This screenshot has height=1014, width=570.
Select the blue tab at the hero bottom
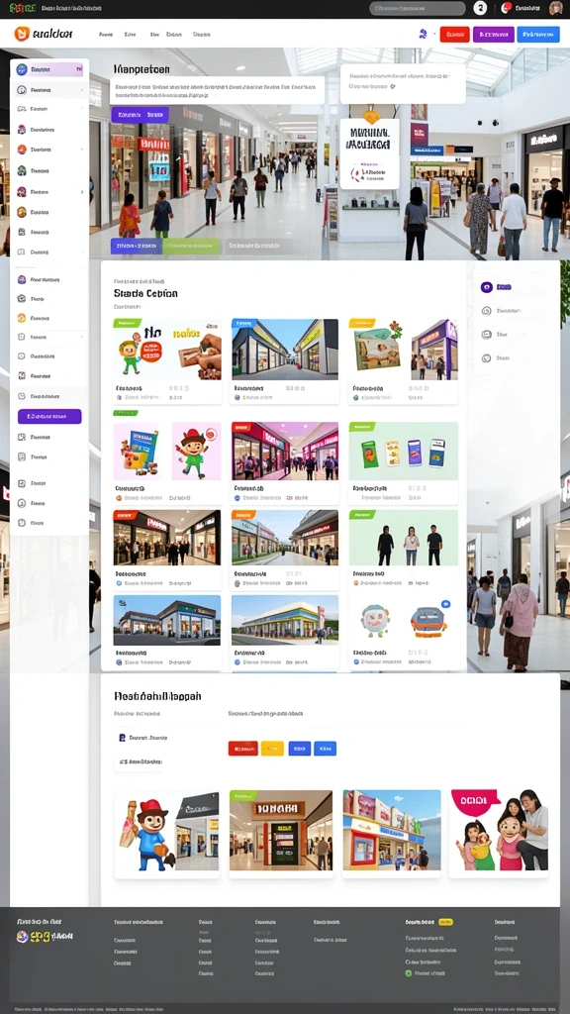(x=137, y=246)
